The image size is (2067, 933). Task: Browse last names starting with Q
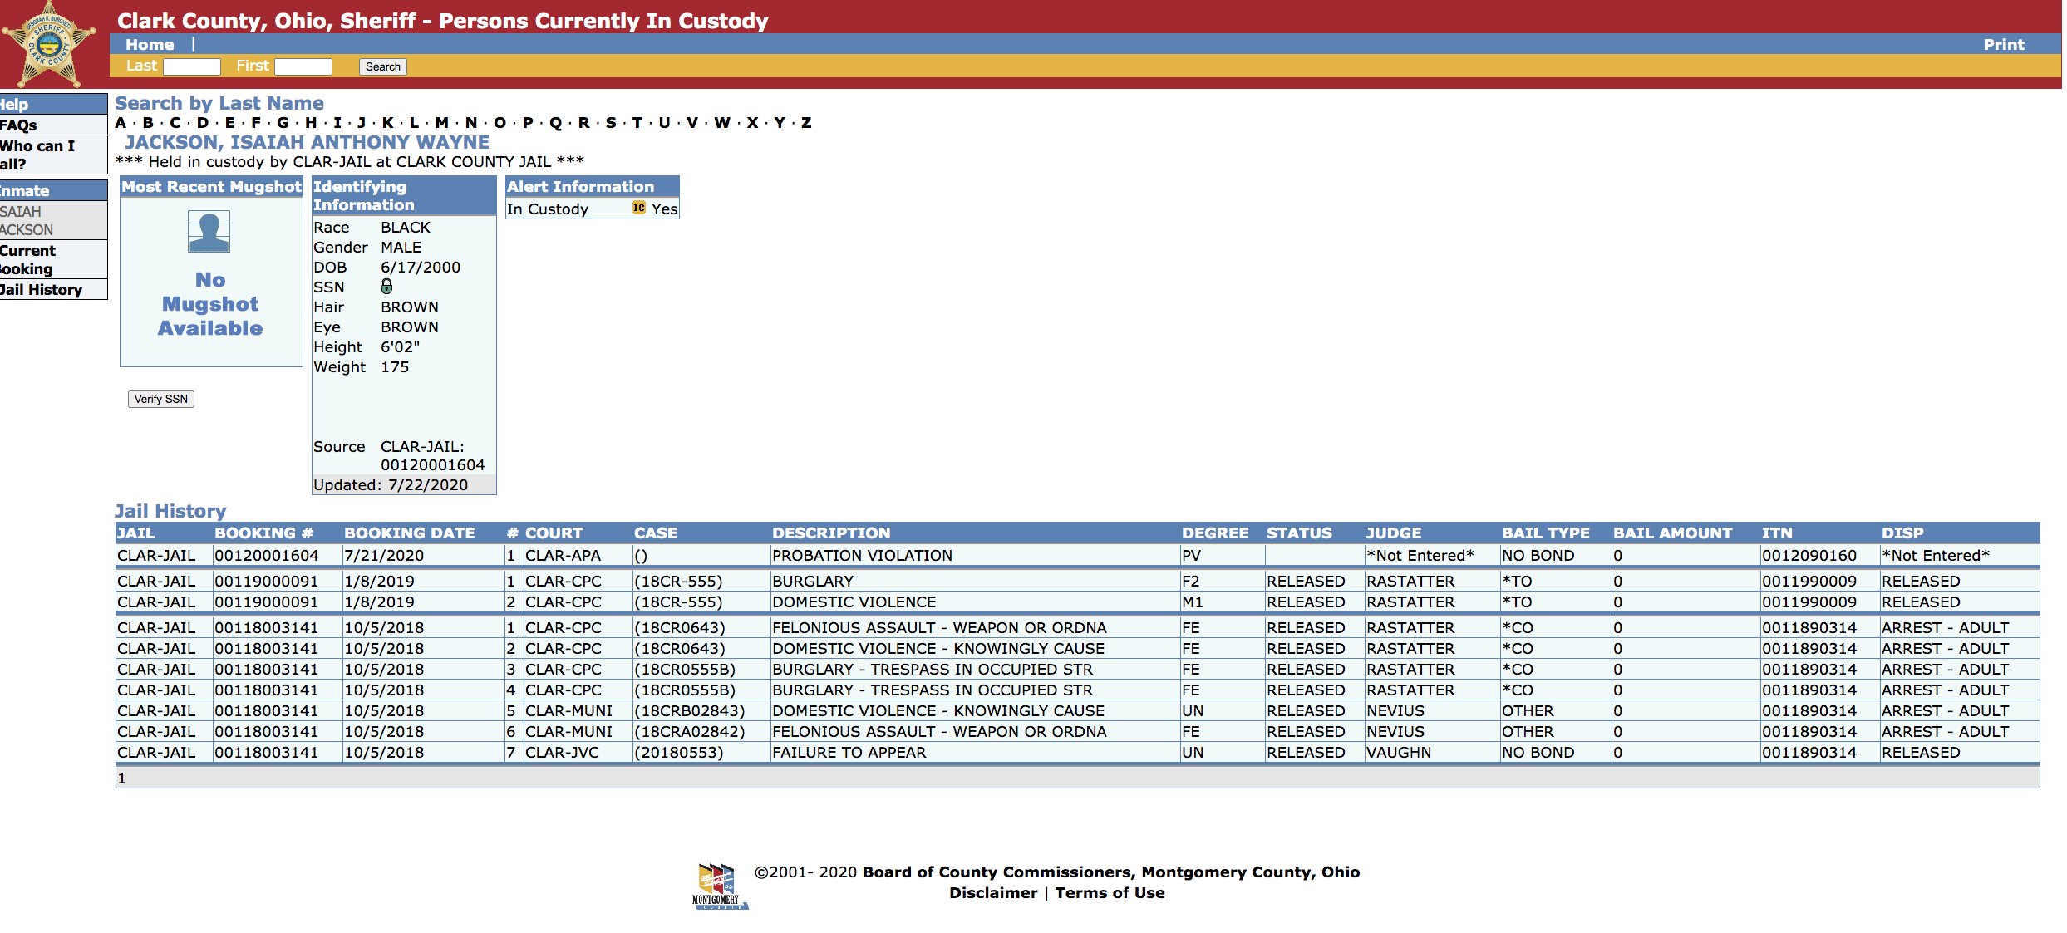(555, 123)
